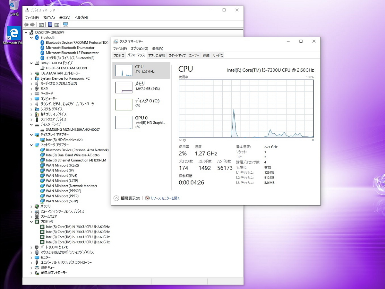Switch to the 詳細 tab
Viewport: 385px width, 289px height.
coord(206,56)
